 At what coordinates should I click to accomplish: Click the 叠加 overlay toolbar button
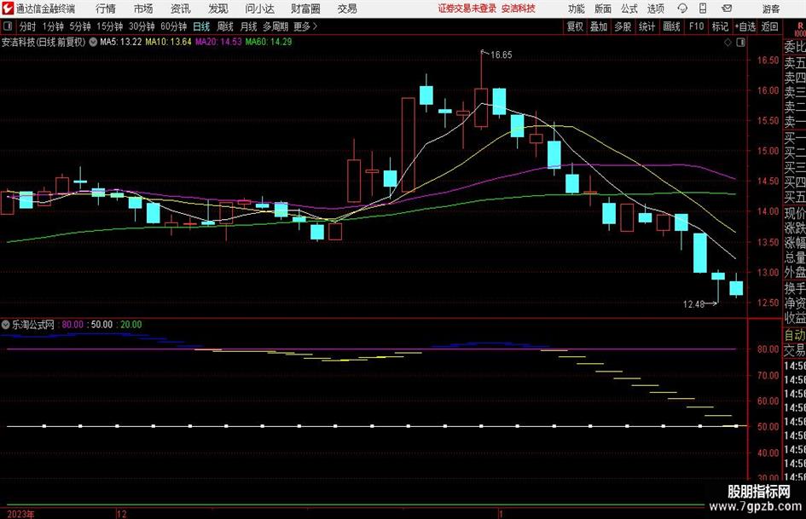click(x=599, y=26)
